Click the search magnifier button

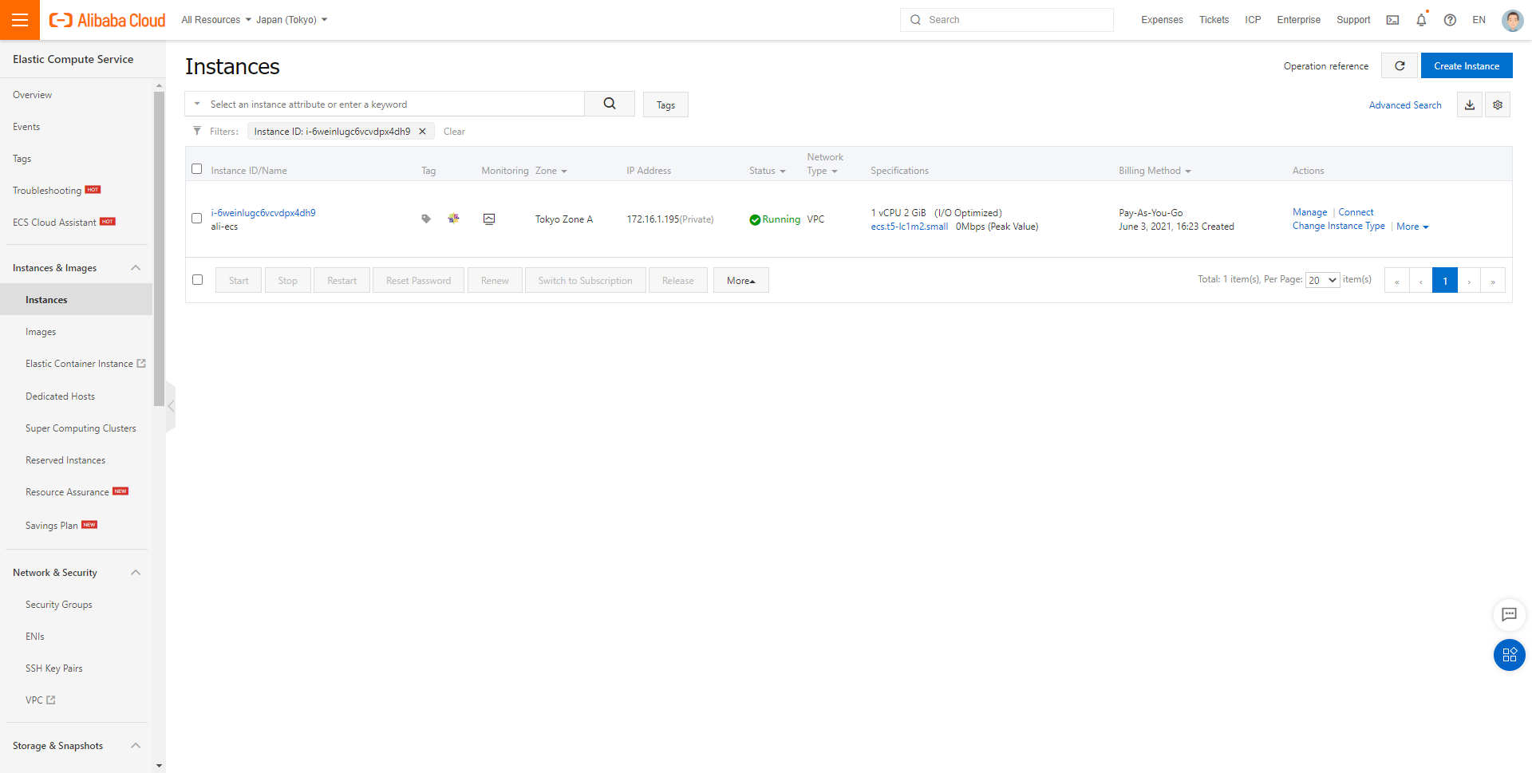610,104
